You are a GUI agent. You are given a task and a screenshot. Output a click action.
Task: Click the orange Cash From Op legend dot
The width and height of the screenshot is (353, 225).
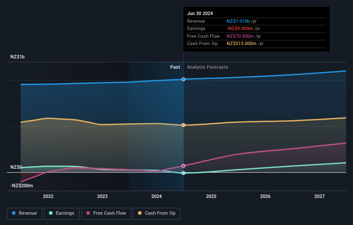(x=140, y=213)
